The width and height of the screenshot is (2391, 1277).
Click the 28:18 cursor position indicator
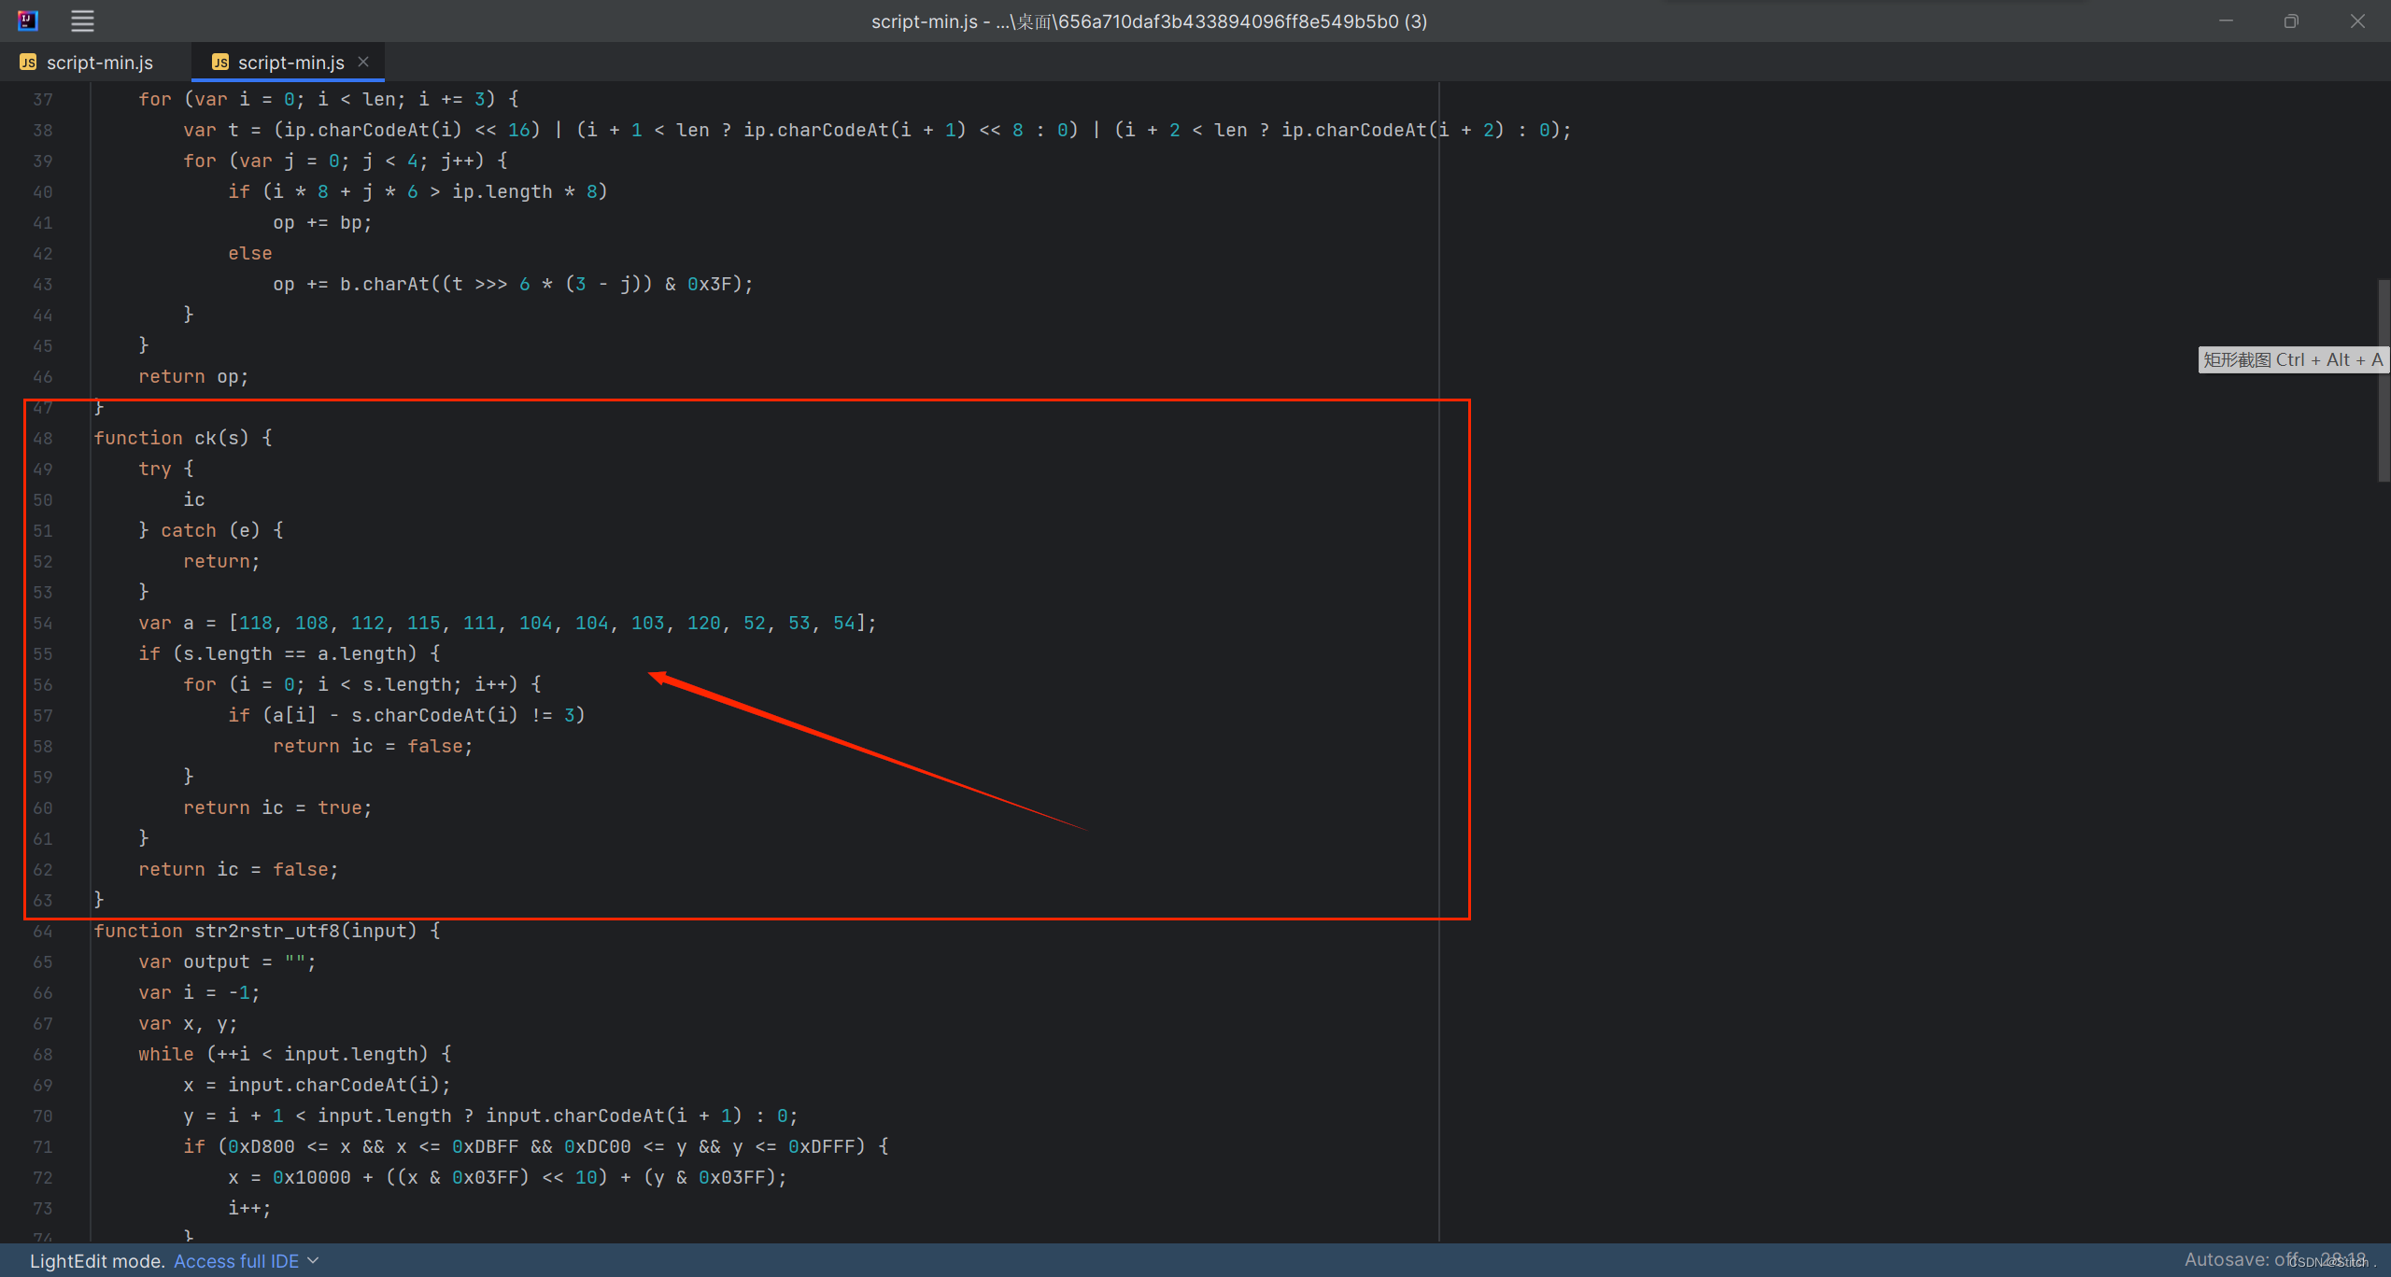[x=2342, y=1257]
